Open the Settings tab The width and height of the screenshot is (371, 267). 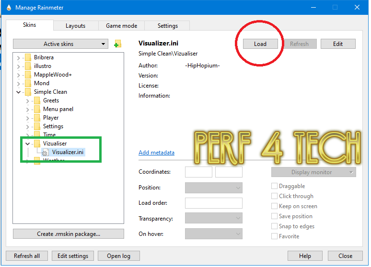pyautogui.click(x=167, y=26)
